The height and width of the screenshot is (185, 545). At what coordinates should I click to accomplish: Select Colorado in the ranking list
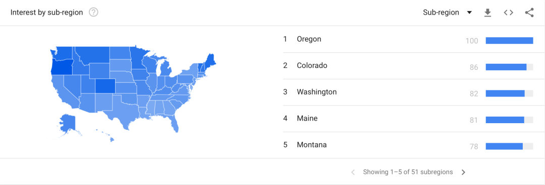coord(408,66)
